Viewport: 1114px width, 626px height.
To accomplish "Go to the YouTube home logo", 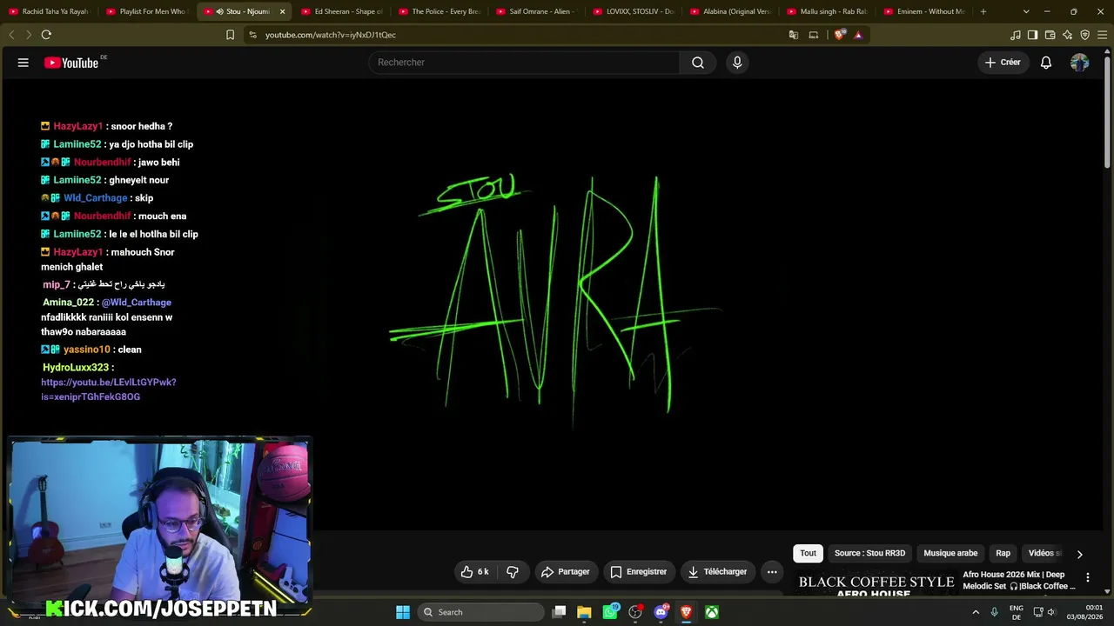I will click(71, 63).
